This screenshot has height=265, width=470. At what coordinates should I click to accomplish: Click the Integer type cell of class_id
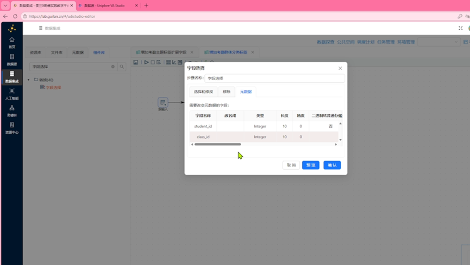260,137
